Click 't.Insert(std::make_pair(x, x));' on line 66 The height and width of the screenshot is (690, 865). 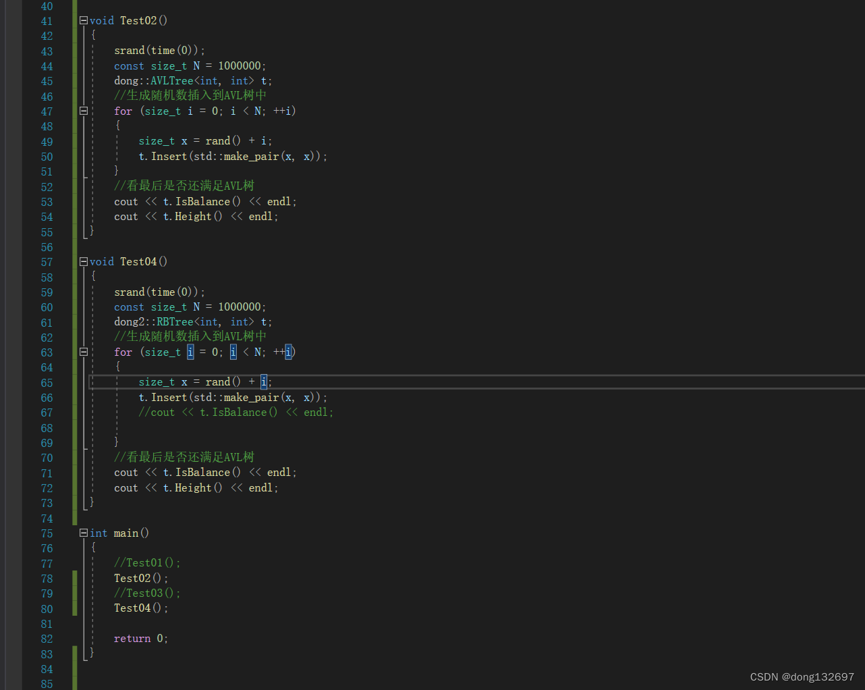click(x=233, y=398)
